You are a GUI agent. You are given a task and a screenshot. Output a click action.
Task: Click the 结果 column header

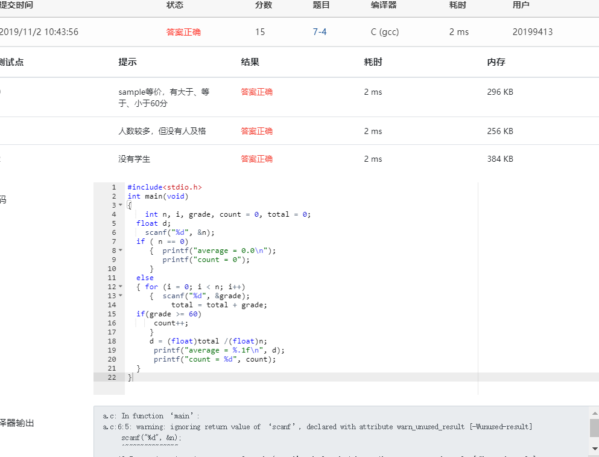point(250,62)
